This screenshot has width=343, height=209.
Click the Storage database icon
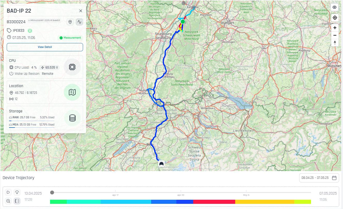tap(72, 118)
